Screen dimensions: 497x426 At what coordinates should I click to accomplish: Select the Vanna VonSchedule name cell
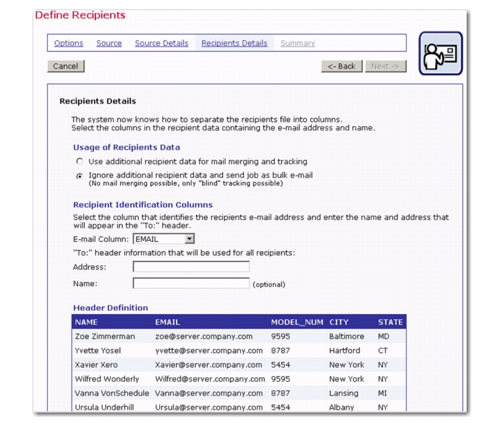click(112, 393)
